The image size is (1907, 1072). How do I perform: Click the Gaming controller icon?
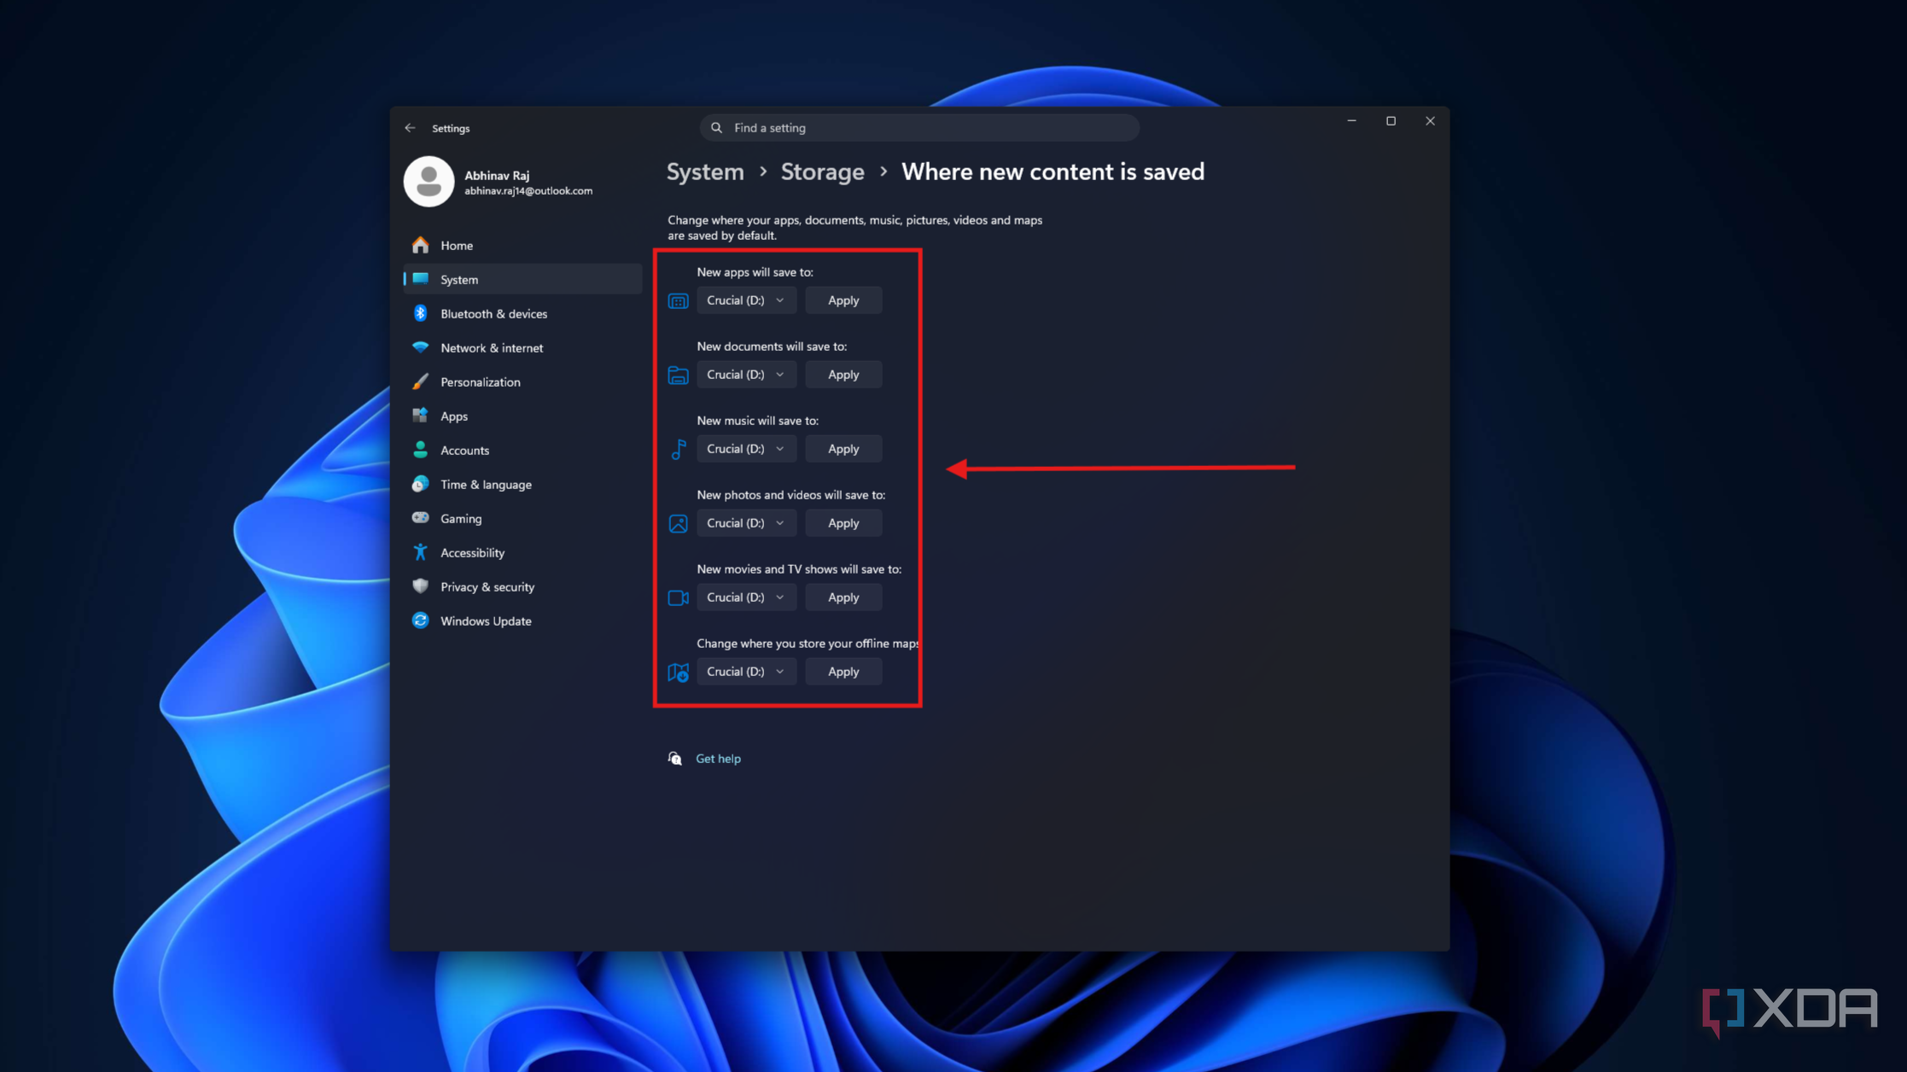[x=420, y=518]
